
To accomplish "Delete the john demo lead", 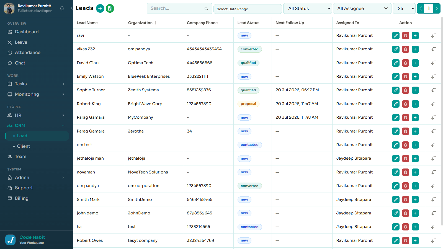I will click(406, 213).
